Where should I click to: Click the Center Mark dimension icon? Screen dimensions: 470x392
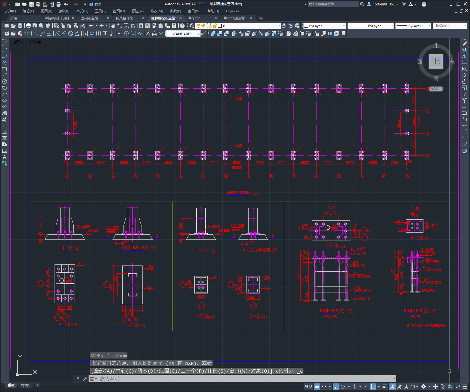(126, 33)
